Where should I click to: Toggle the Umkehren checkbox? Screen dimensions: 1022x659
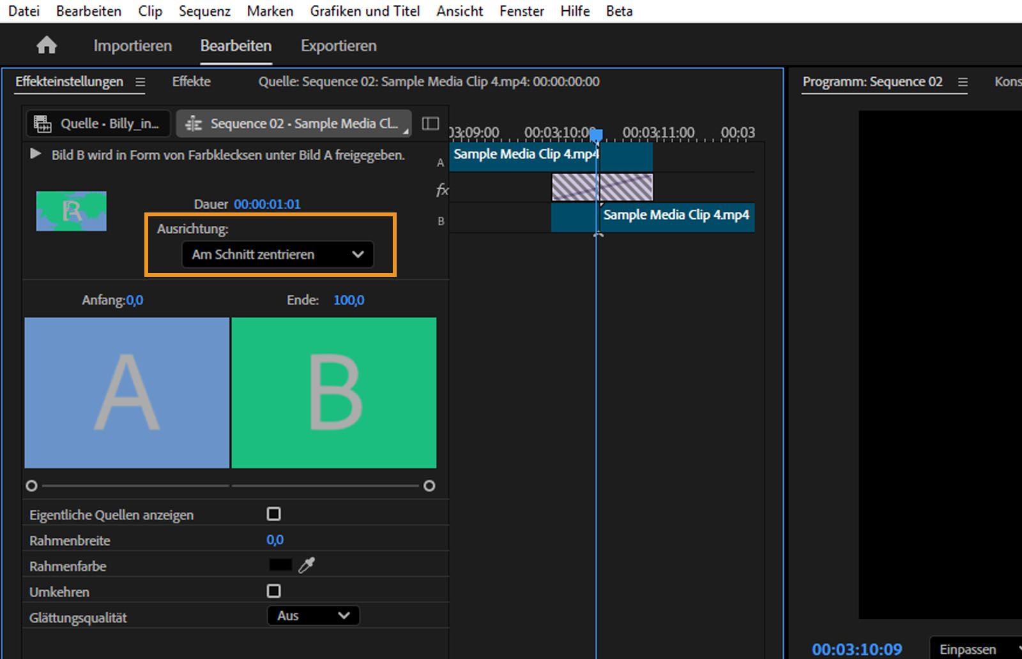tap(273, 591)
